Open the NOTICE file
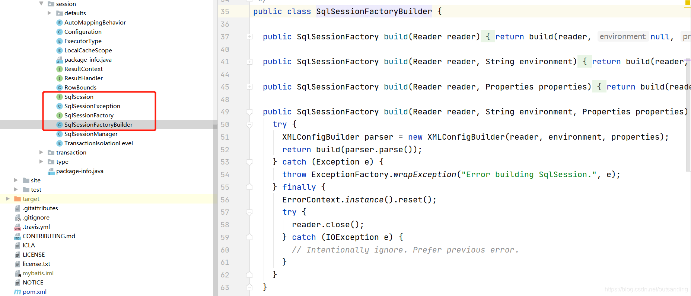This screenshot has width=691, height=296. [33, 283]
